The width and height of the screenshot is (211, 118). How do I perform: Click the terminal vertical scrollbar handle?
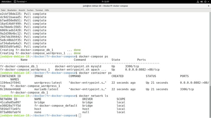[x=210, y=101]
